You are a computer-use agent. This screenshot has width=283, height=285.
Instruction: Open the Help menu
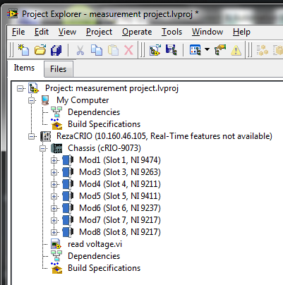[241, 32]
